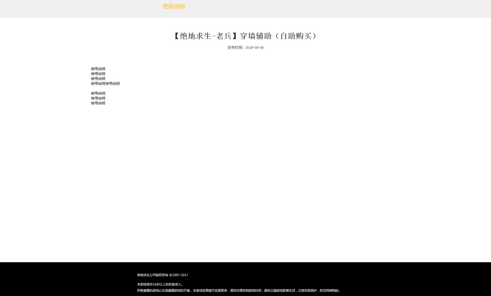Viewport: 491px width, 296px height.
Task: Click footer copyright 绝地求生公司版权所有 ©1997-2017
Action: [163, 275]
